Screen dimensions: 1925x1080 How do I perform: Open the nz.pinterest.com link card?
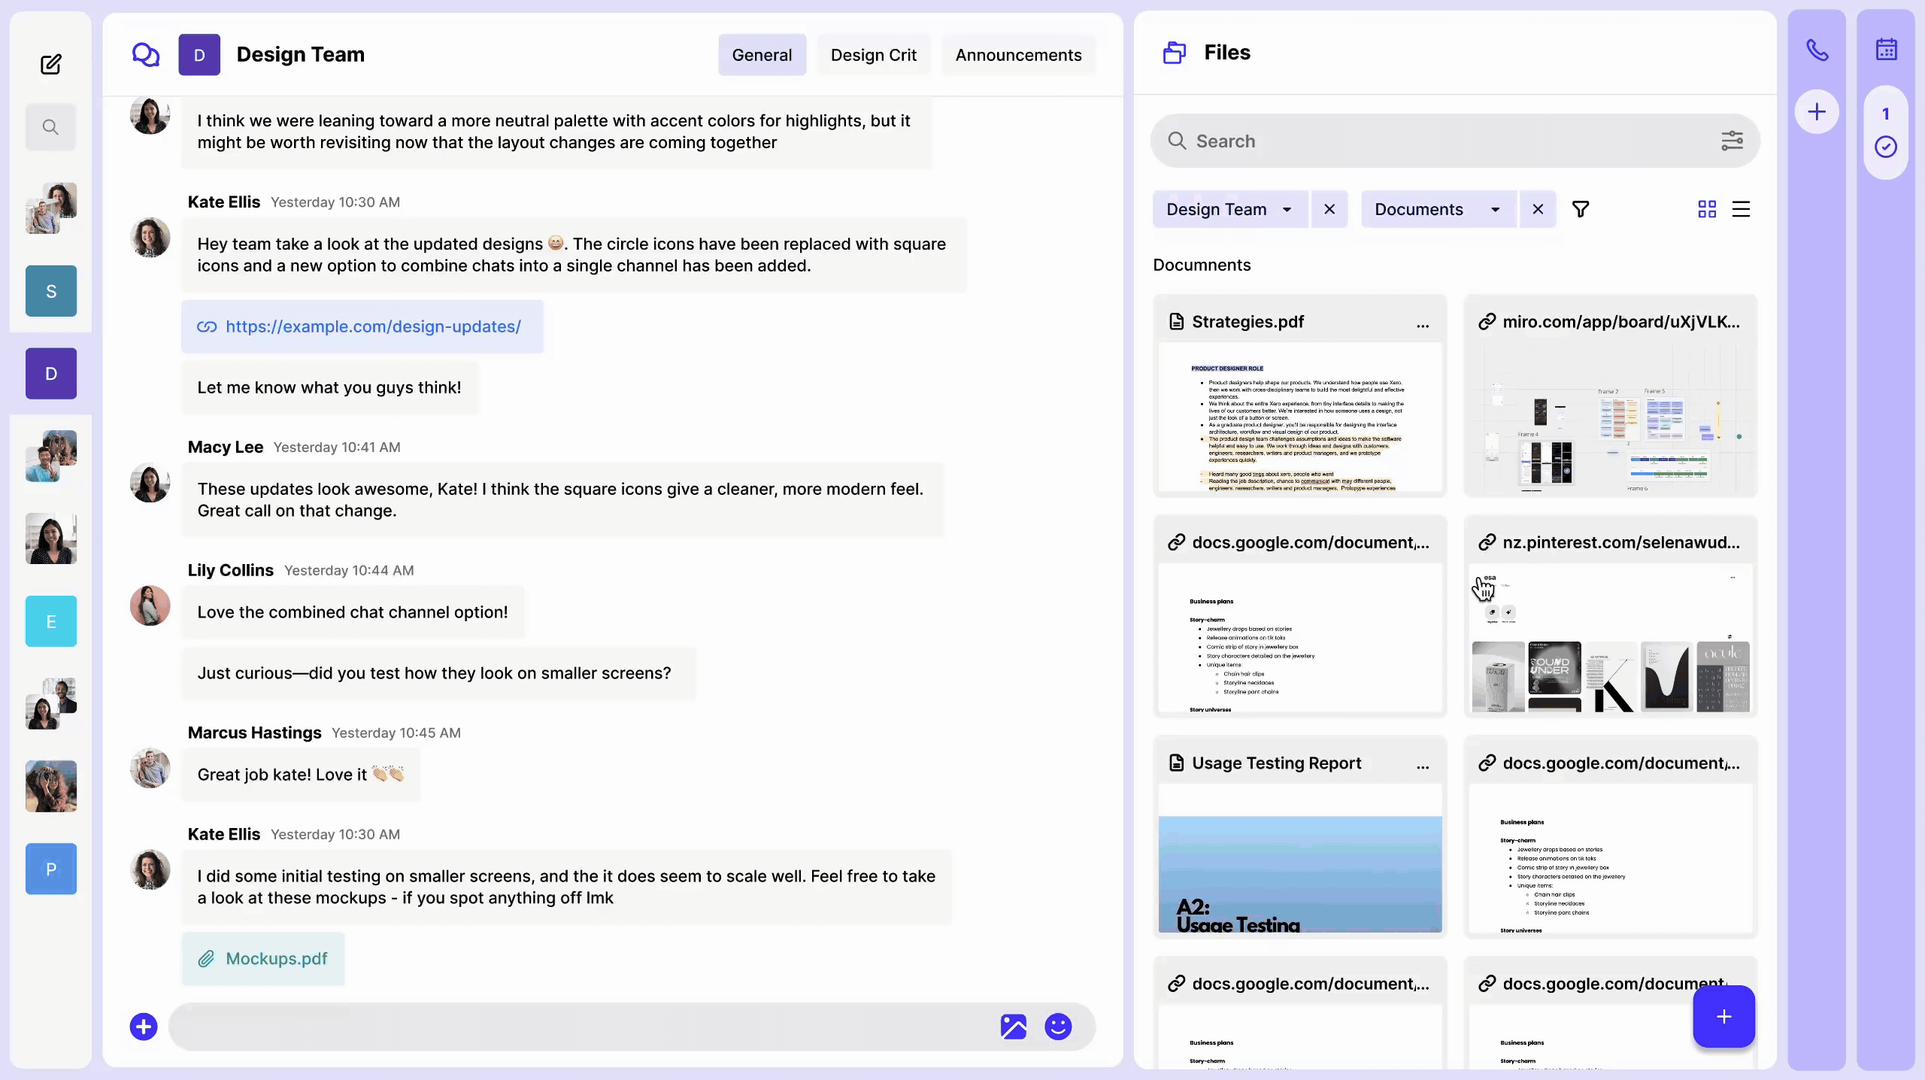click(1611, 615)
